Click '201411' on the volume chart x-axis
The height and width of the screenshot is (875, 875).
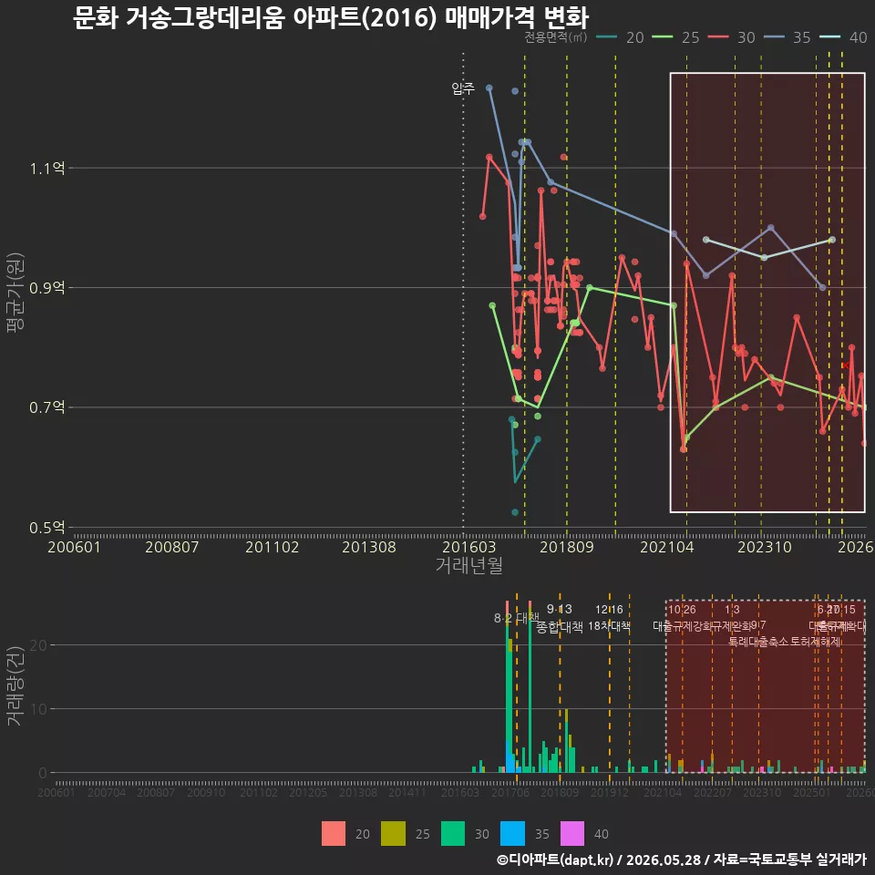pyautogui.click(x=407, y=793)
